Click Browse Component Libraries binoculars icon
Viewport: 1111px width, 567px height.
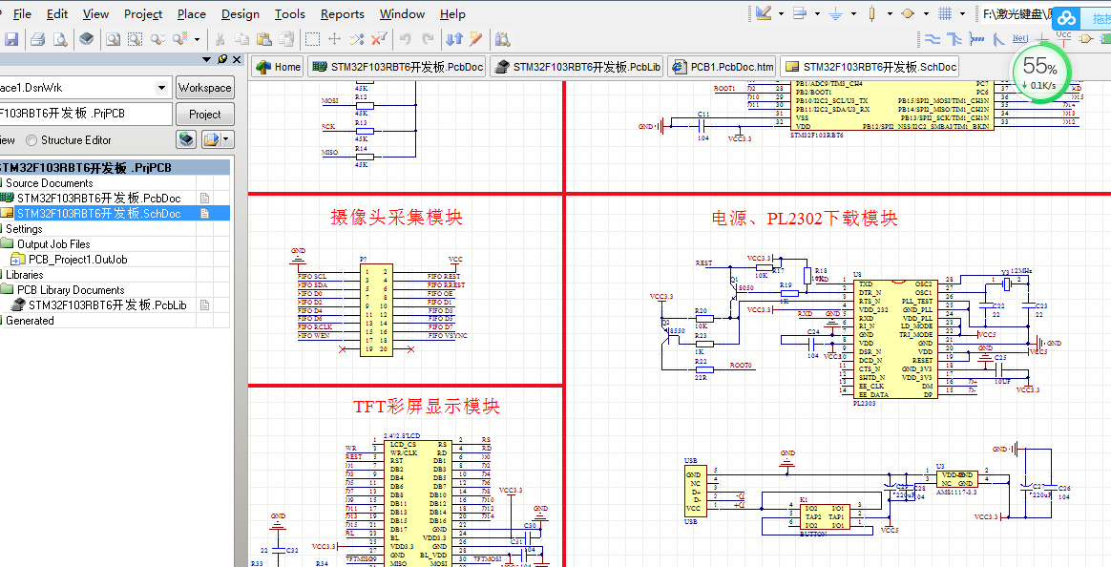click(x=503, y=39)
